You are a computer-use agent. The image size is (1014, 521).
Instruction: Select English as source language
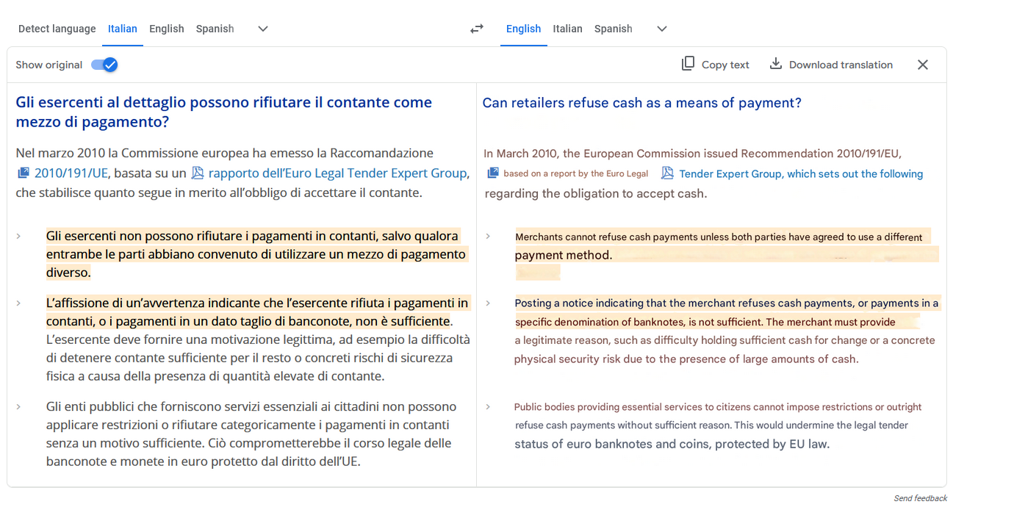[166, 29]
